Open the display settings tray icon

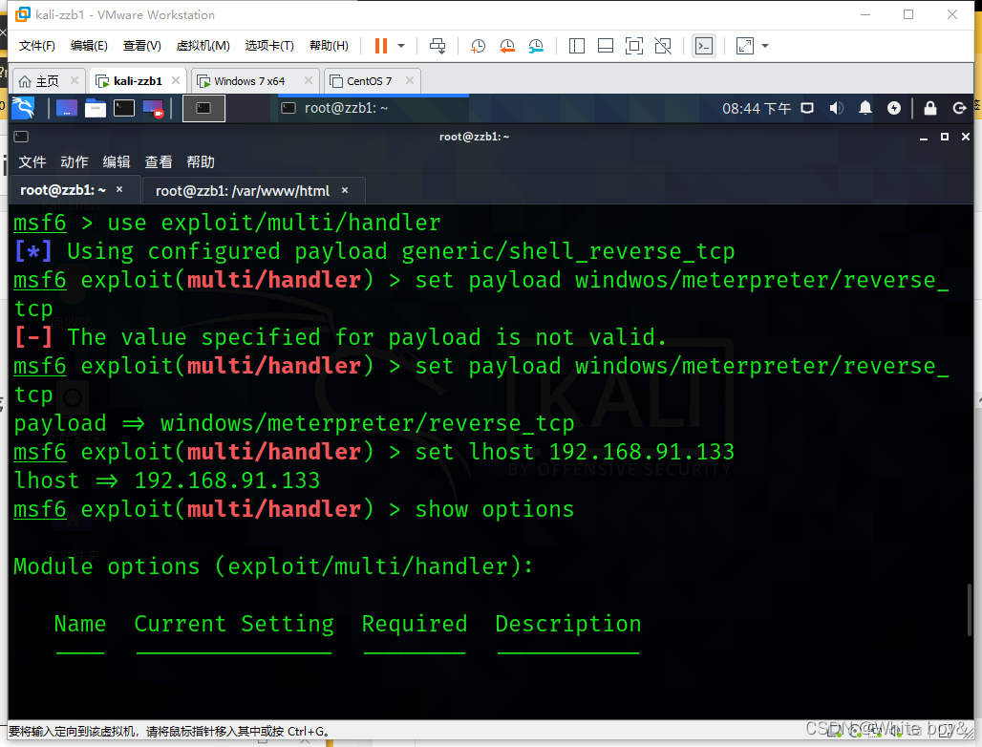807,108
